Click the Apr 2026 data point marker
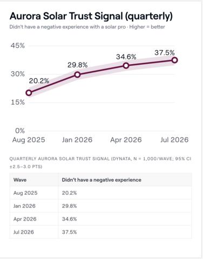 (126, 65)
